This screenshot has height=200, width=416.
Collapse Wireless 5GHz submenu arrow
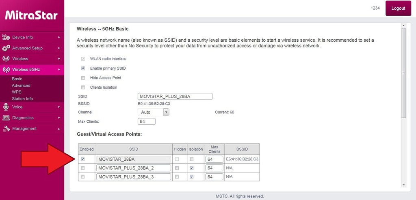point(59,70)
